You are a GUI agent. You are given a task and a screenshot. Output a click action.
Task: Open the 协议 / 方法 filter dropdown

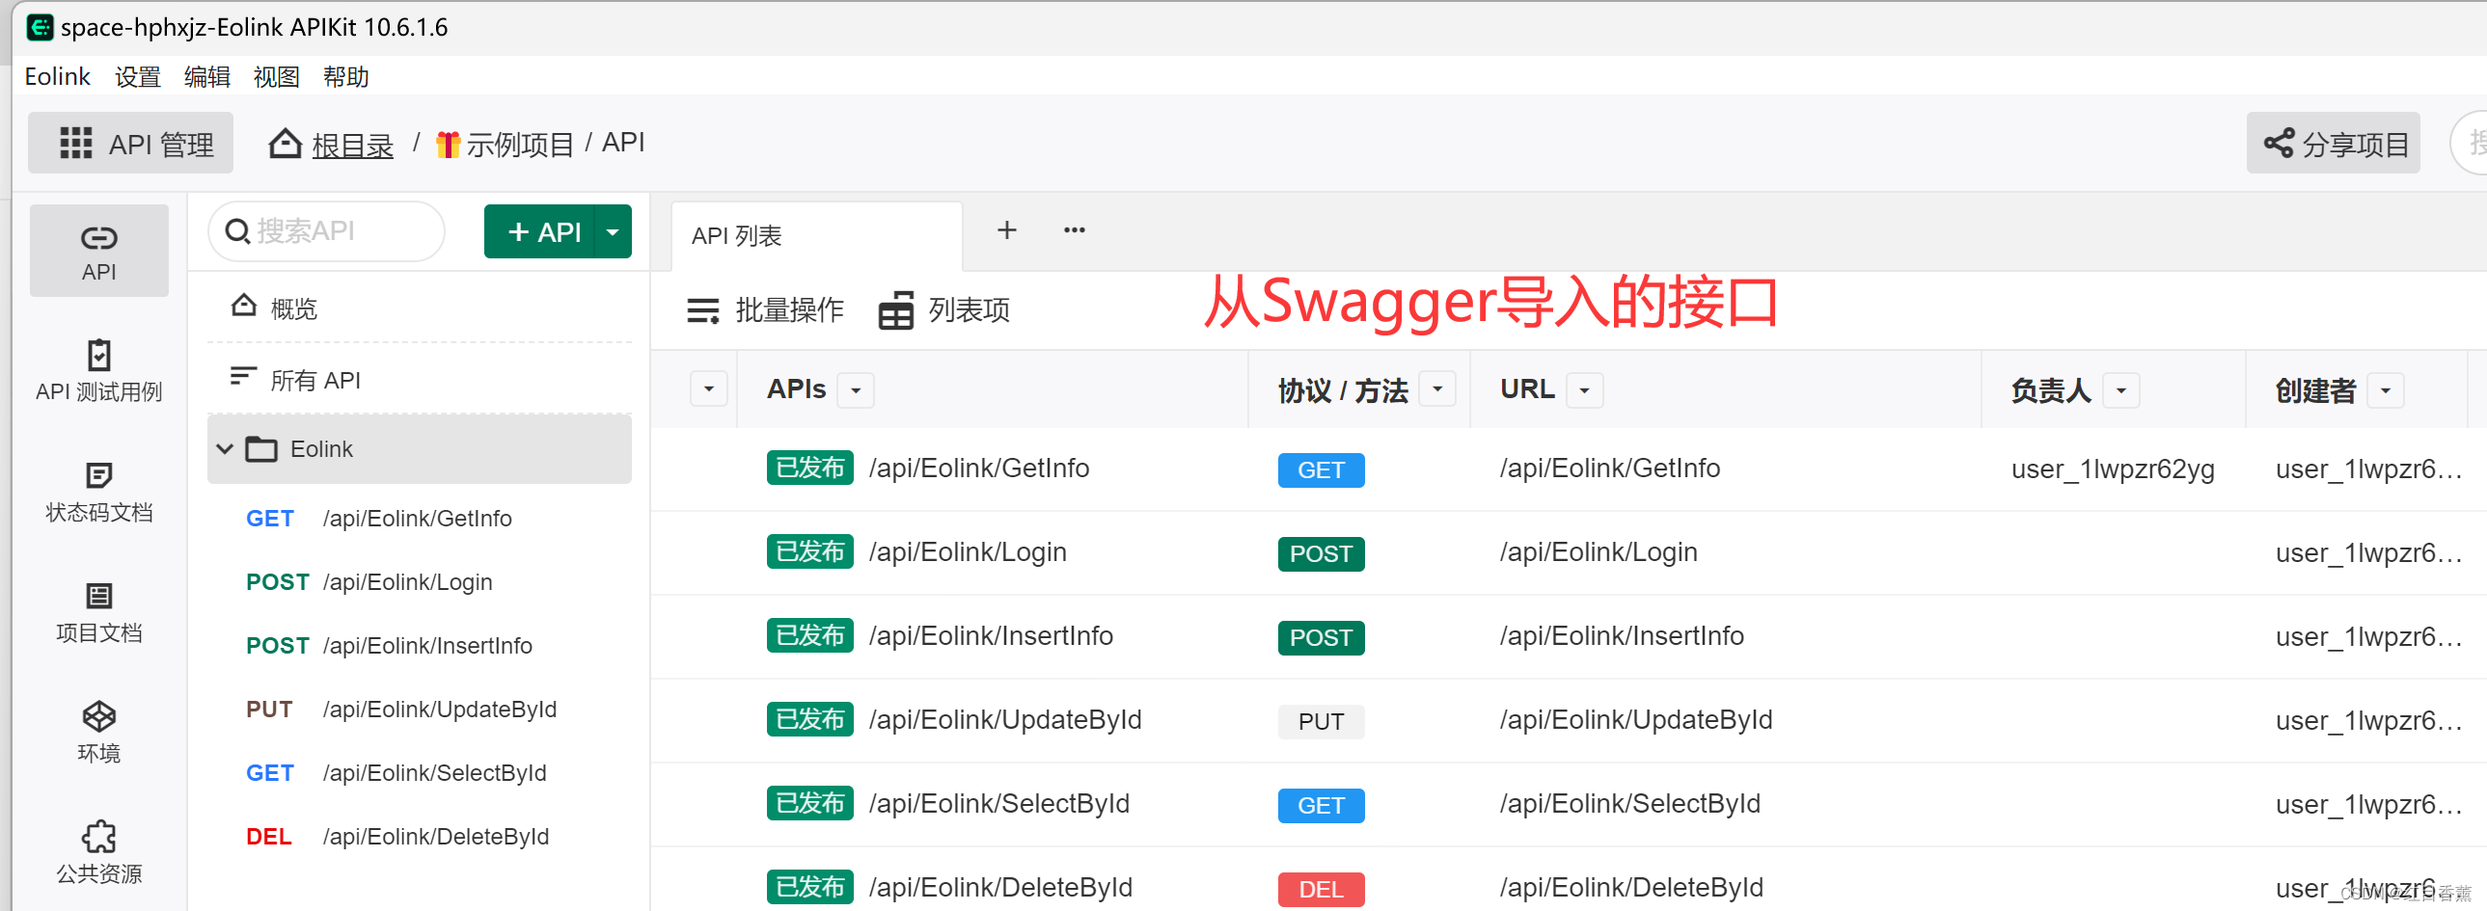click(1437, 389)
